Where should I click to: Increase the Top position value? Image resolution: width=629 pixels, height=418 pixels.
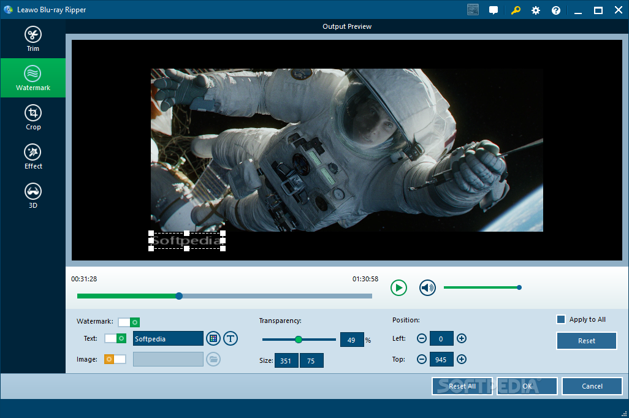point(462,359)
